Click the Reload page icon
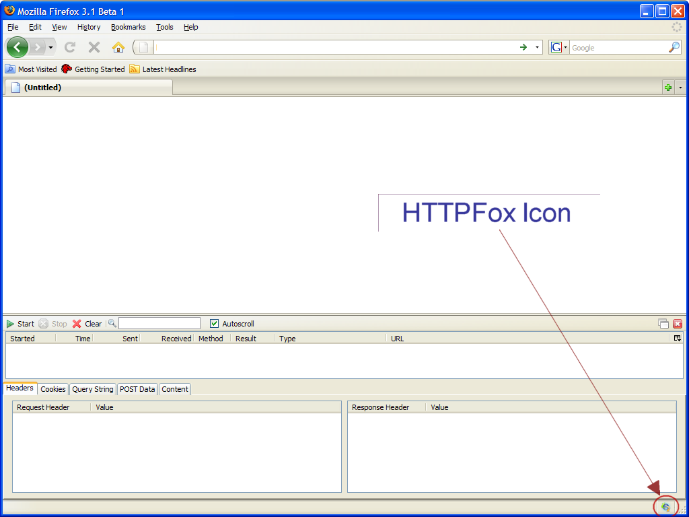 click(70, 47)
